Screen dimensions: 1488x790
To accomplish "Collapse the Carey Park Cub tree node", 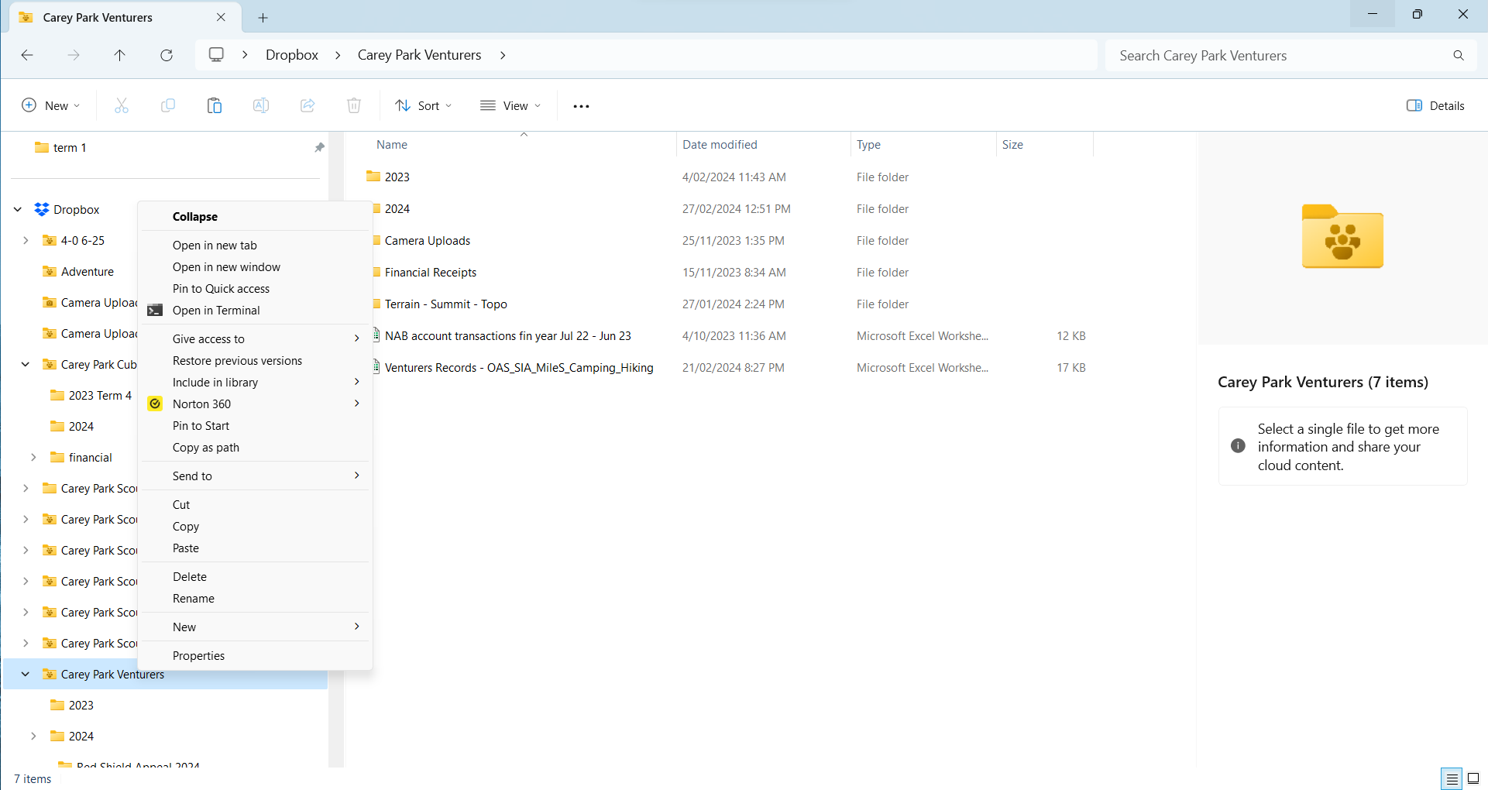I will (26, 364).
